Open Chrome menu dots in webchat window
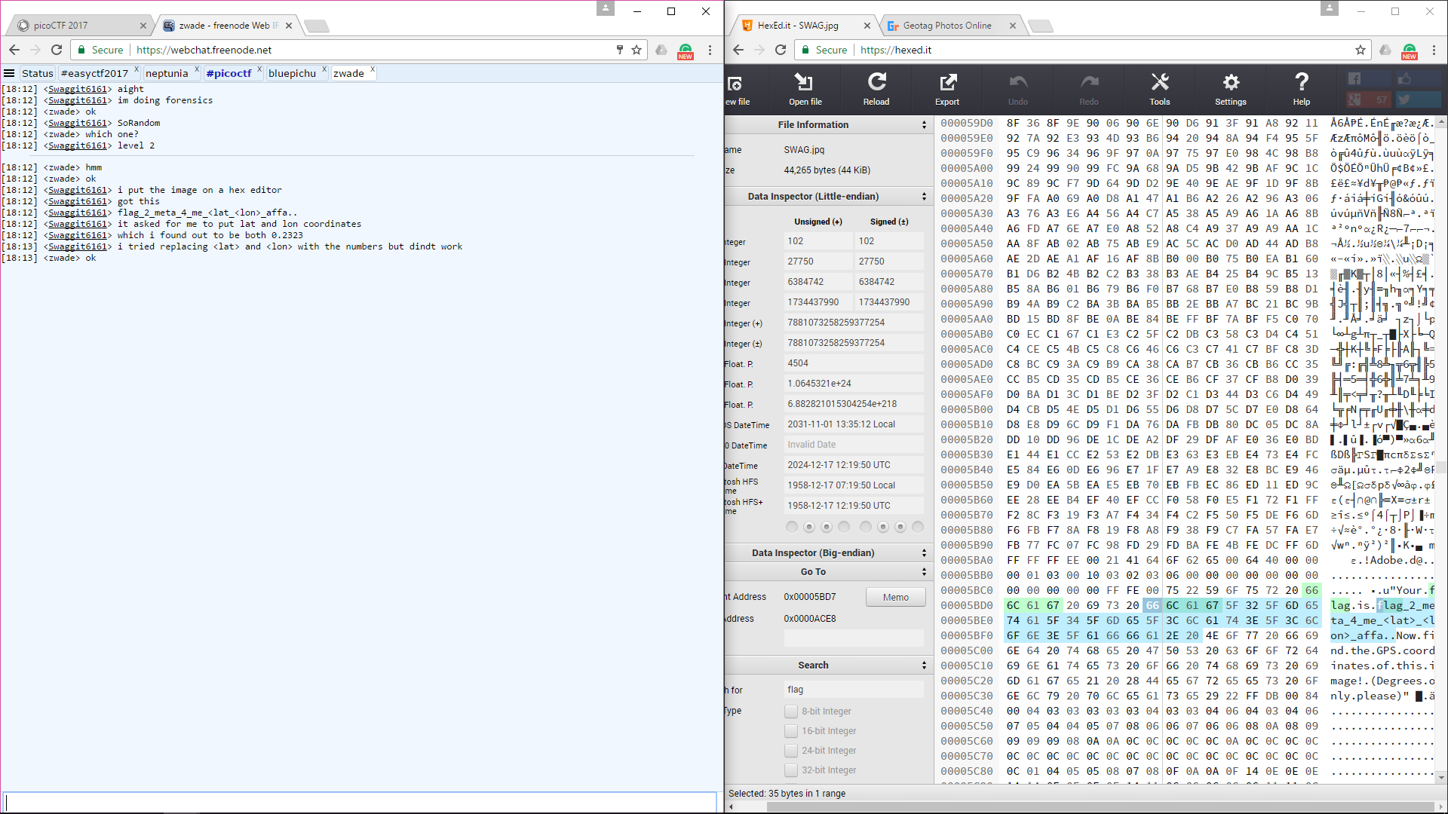This screenshot has width=1448, height=814. (710, 50)
